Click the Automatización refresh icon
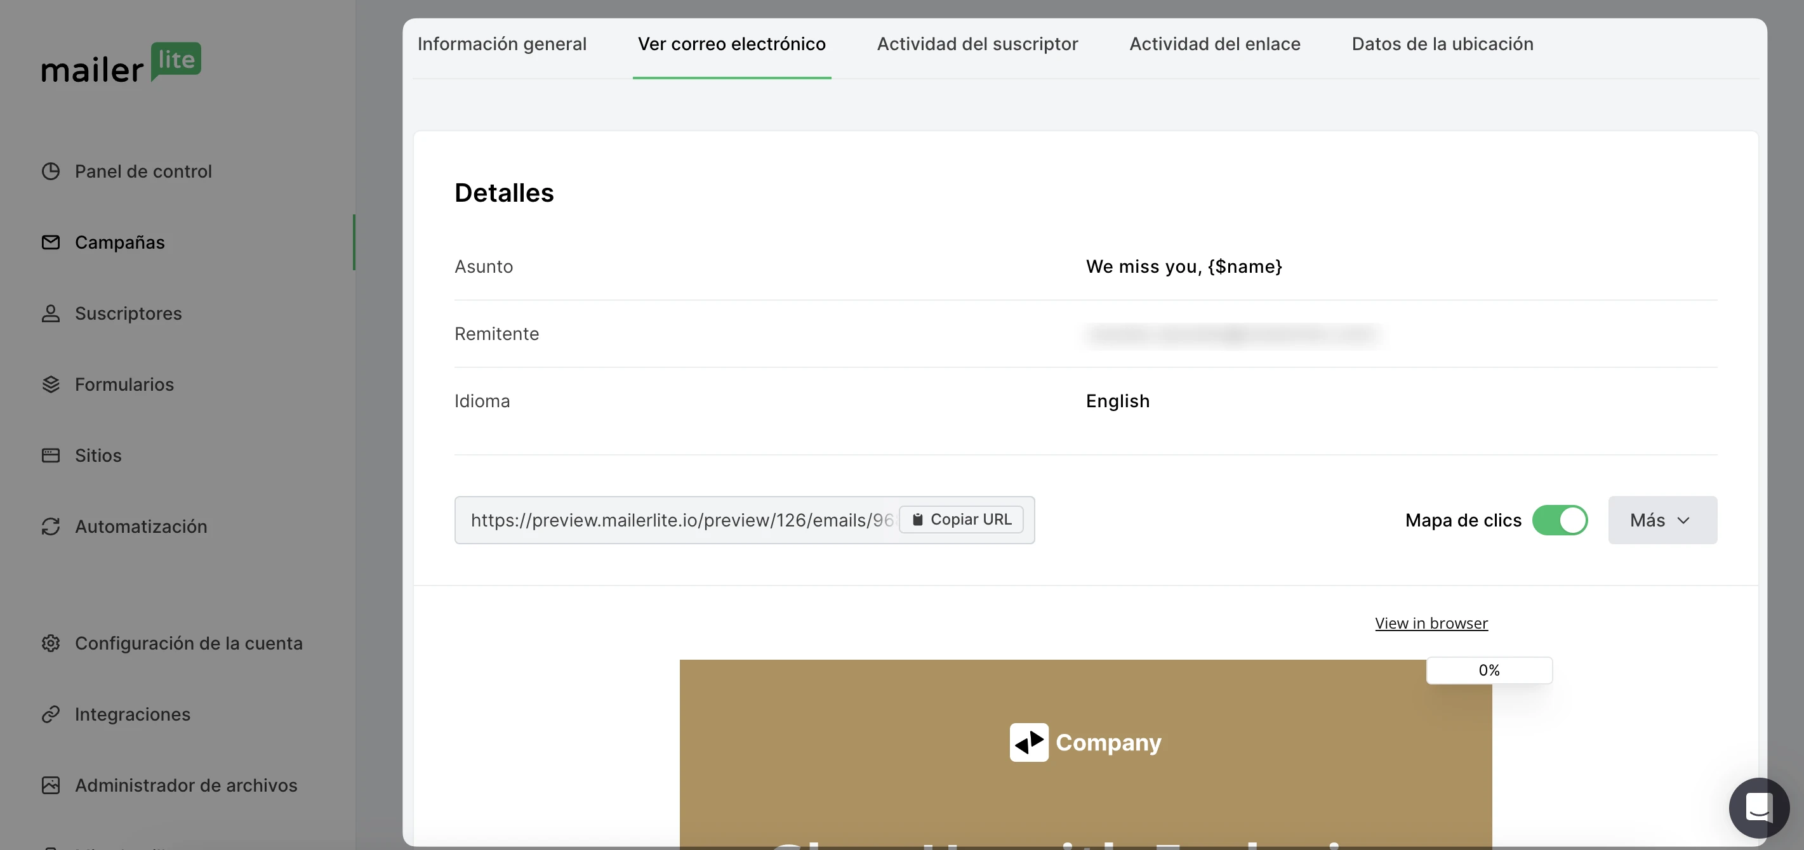 coord(50,526)
